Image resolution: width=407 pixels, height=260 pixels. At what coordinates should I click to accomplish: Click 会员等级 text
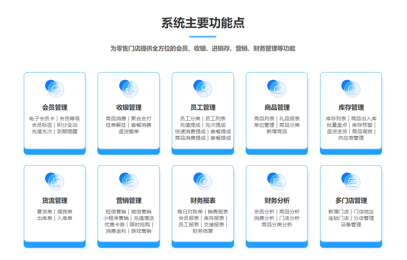pyautogui.click(x=70, y=119)
